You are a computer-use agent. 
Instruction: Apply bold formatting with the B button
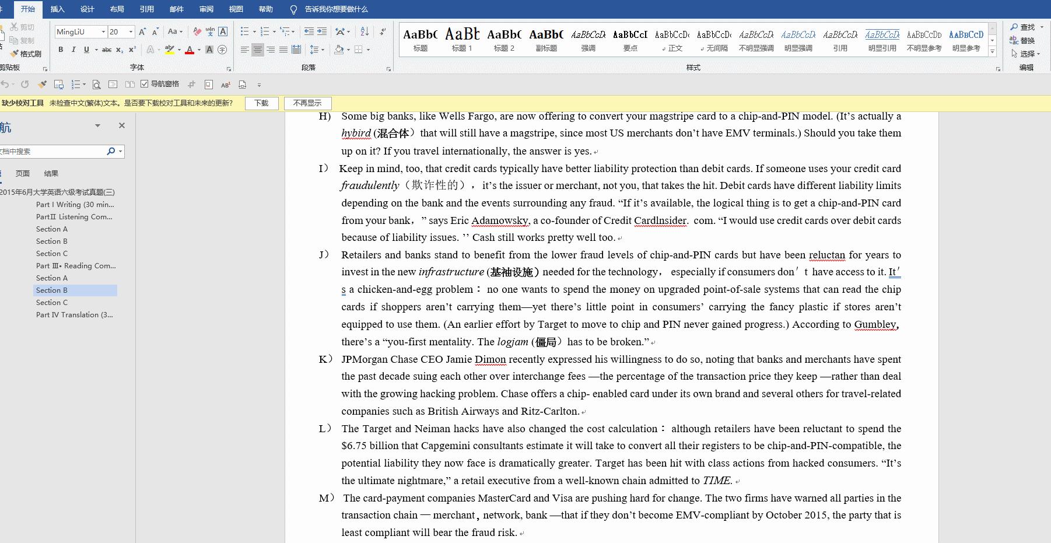click(61, 50)
